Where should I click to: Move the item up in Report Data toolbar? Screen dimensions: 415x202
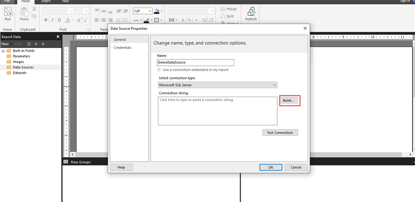click(36, 44)
